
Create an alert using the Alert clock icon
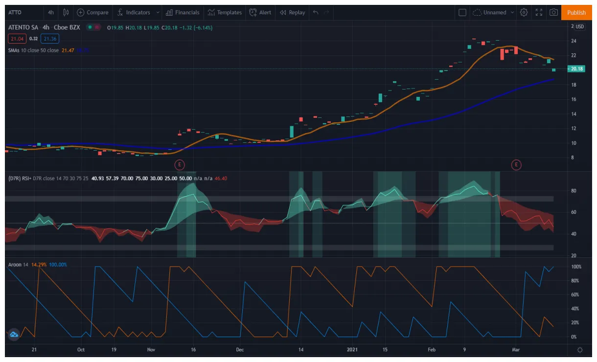tap(253, 12)
